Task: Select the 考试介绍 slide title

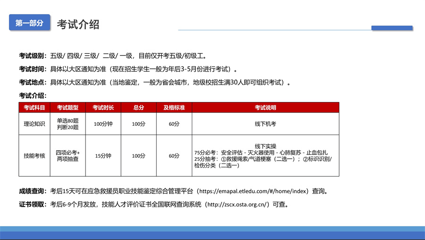Action: (x=78, y=24)
